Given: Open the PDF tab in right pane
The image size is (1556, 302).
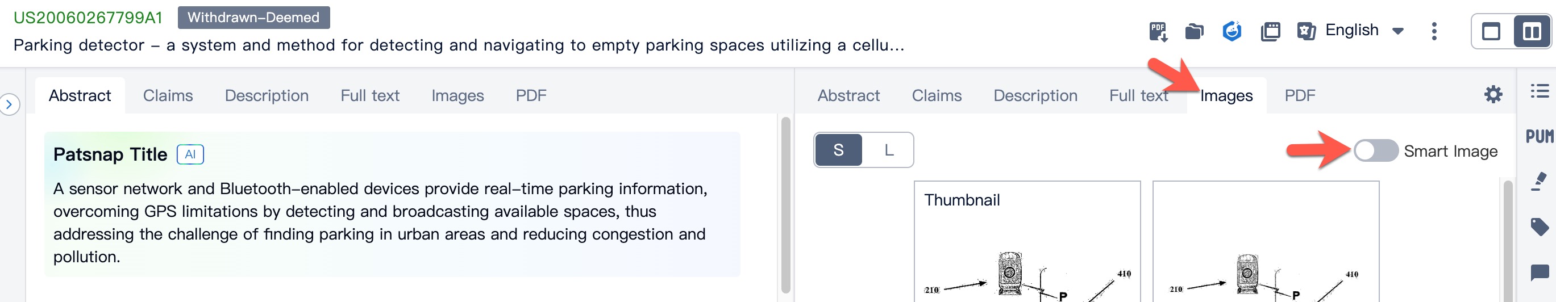Looking at the screenshot, I should pyautogui.click(x=1299, y=96).
